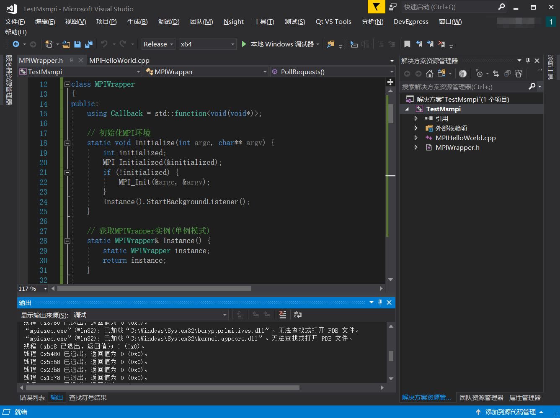Click the 撤消 (Undo) toolbar icon
Image resolution: width=560 pixels, height=418 pixels.
tap(105, 44)
